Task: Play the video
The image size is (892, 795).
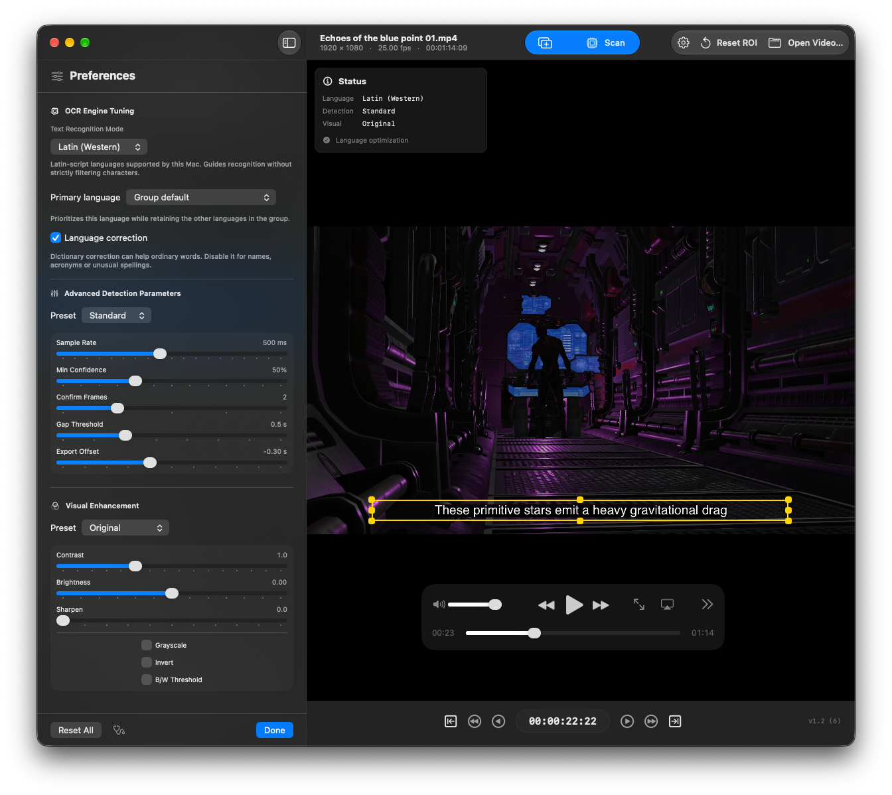Action: tap(574, 605)
